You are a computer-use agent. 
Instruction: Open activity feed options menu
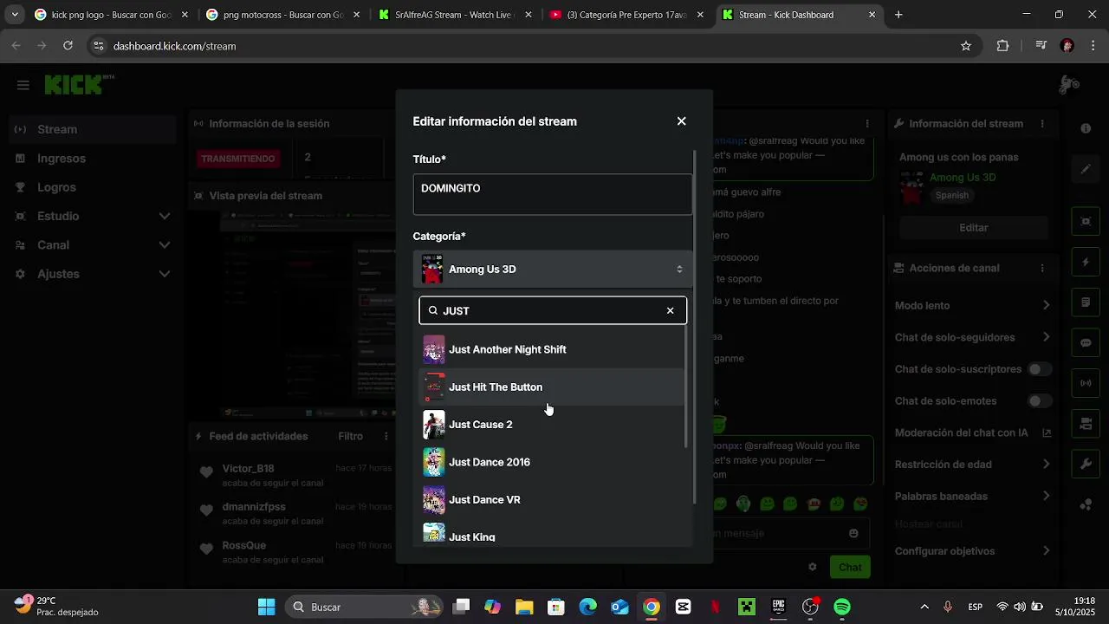tap(386, 436)
